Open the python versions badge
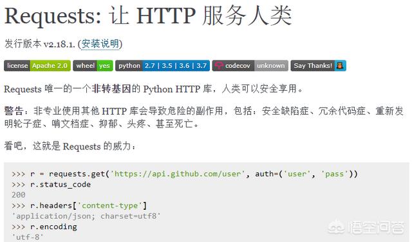 [162, 66]
